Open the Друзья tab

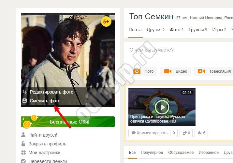click(x=155, y=30)
